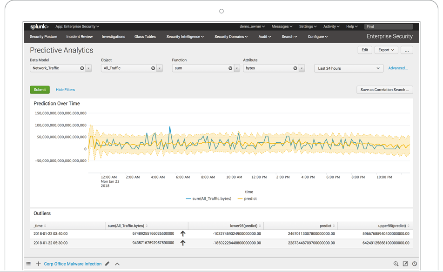Clear the bytes attribute field
Viewport: 443px width, 272px height.
click(x=295, y=68)
